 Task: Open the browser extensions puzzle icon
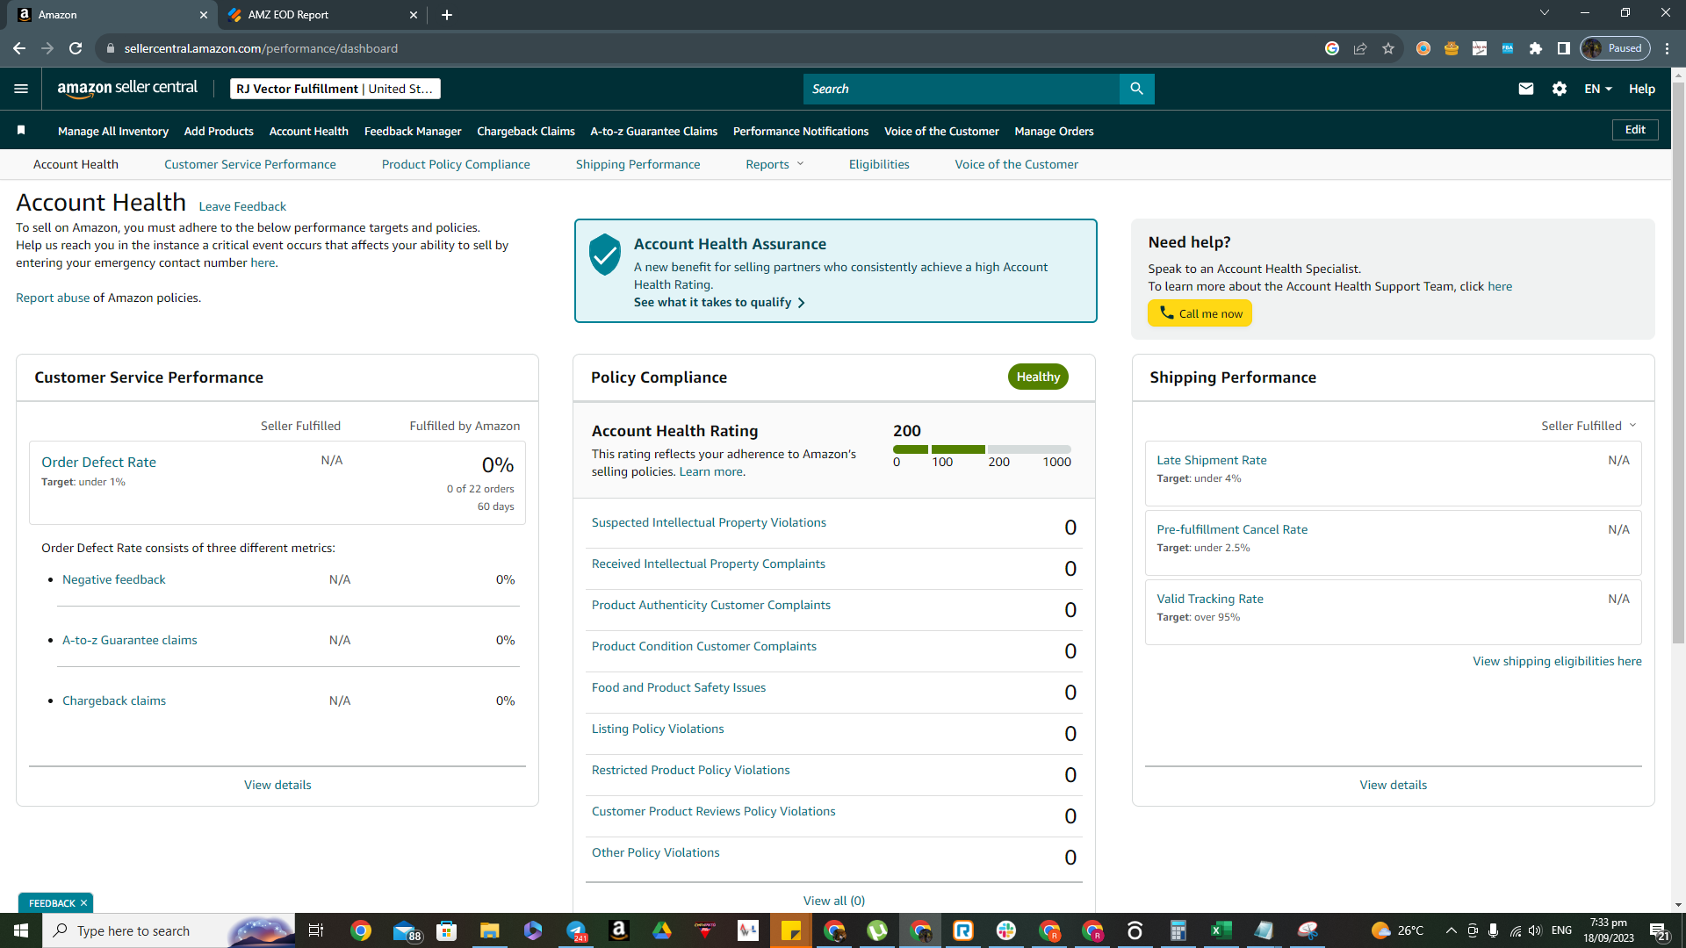tap(1536, 48)
